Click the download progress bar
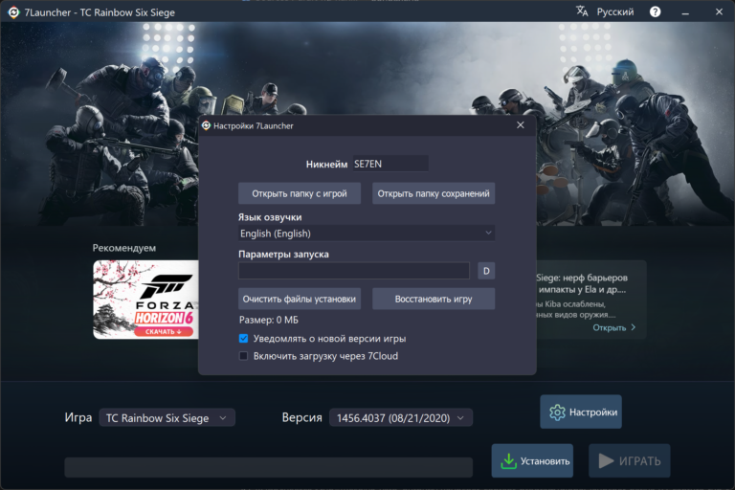 (269, 467)
